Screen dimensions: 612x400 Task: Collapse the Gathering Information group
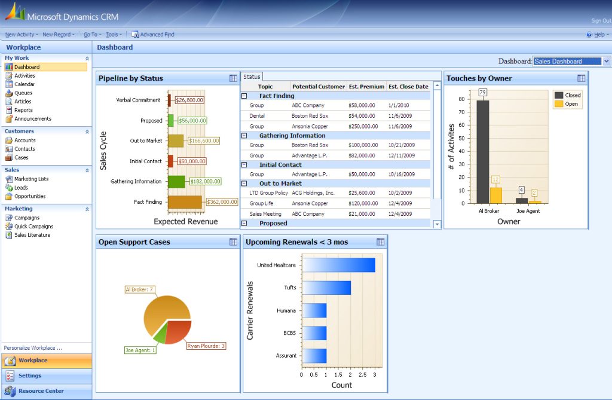tap(244, 136)
